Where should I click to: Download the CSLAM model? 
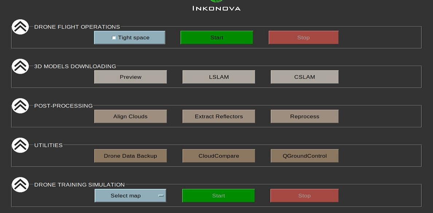[304, 77]
